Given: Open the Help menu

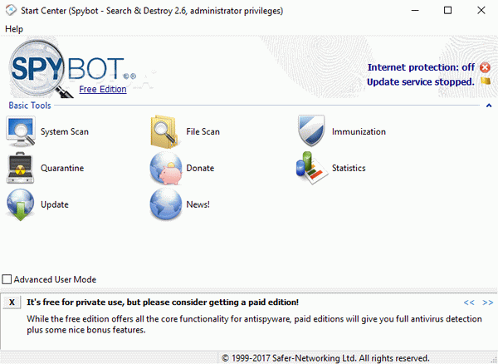Looking at the screenshot, I should tap(14, 29).
